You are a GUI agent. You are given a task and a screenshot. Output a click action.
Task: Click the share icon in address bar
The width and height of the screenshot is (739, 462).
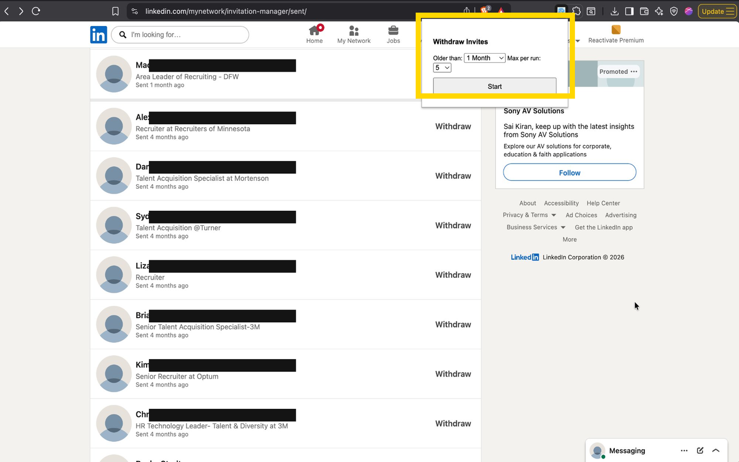(x=466, y=11)
